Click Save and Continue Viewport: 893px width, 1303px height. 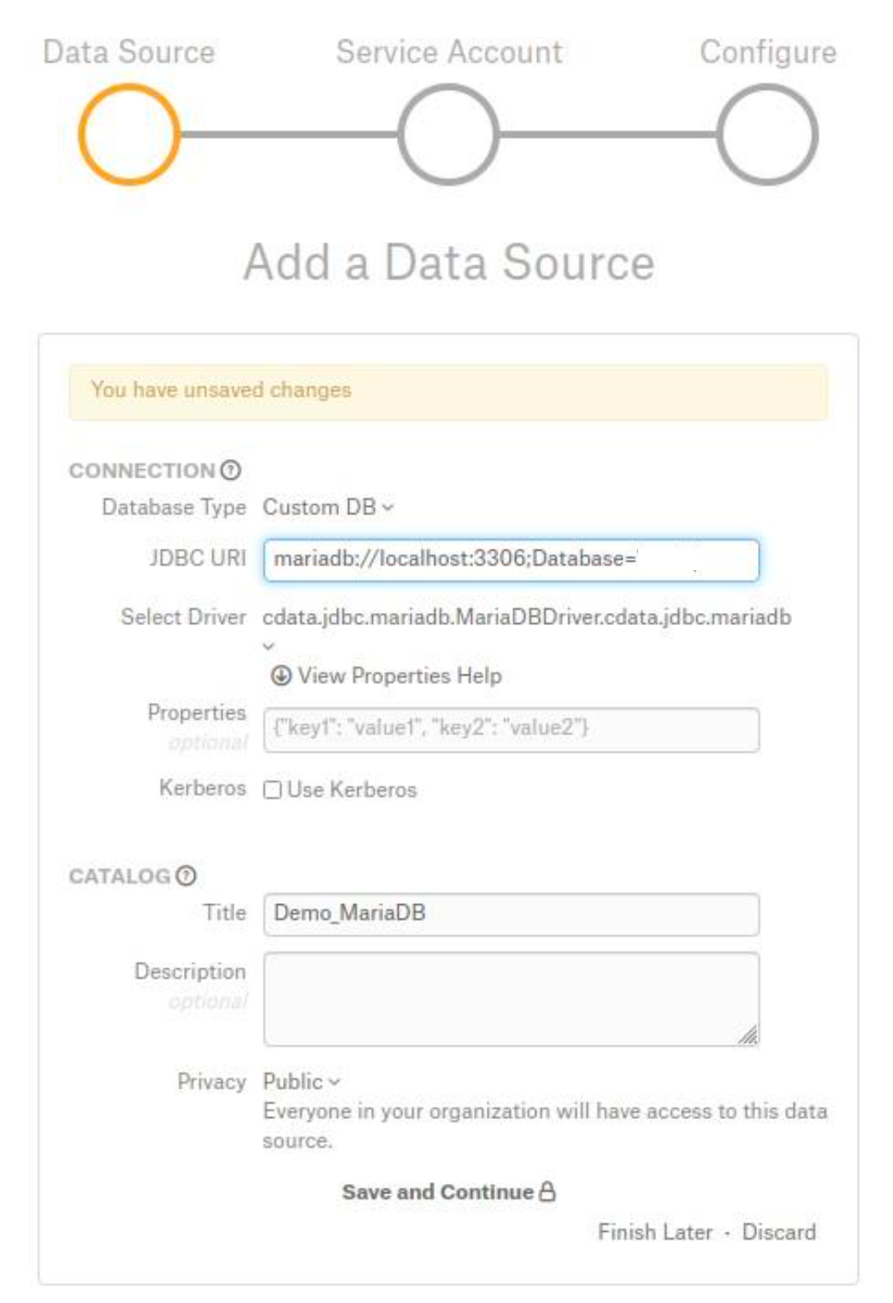[449, 1191]
